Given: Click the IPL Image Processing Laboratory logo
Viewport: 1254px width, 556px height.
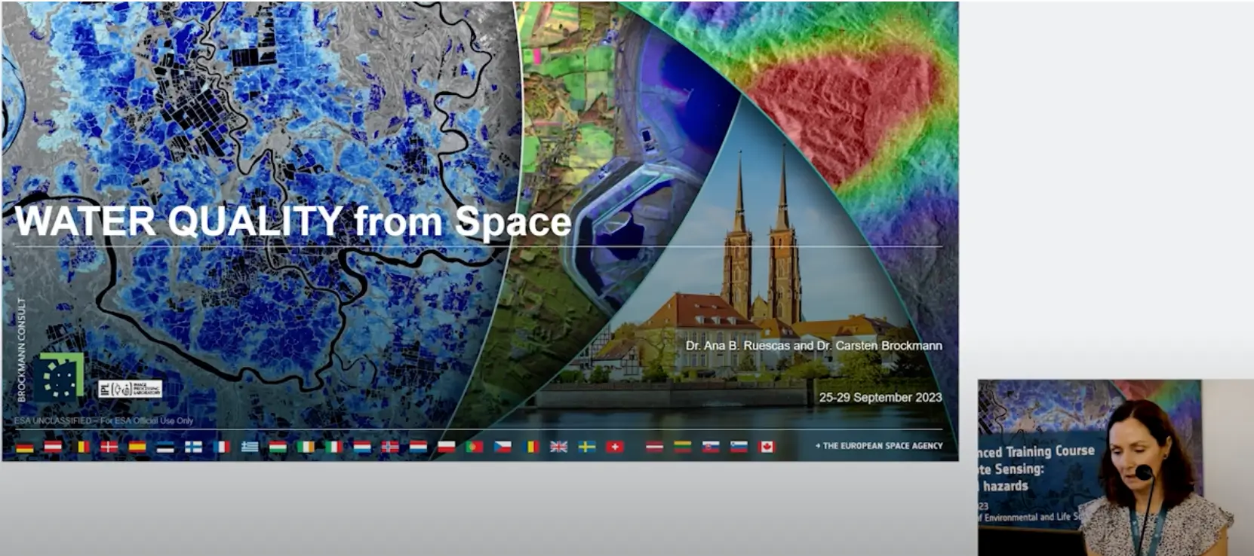Looking at the screenshot, I should coord(130,389).
